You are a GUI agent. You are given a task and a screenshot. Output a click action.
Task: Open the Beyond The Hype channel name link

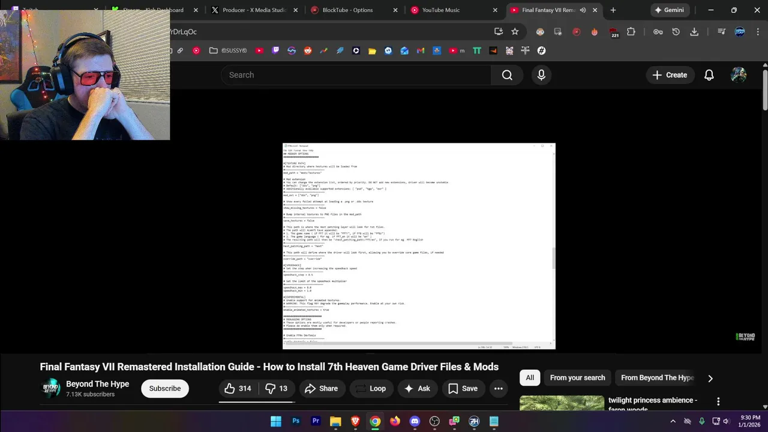coord(97,384)
